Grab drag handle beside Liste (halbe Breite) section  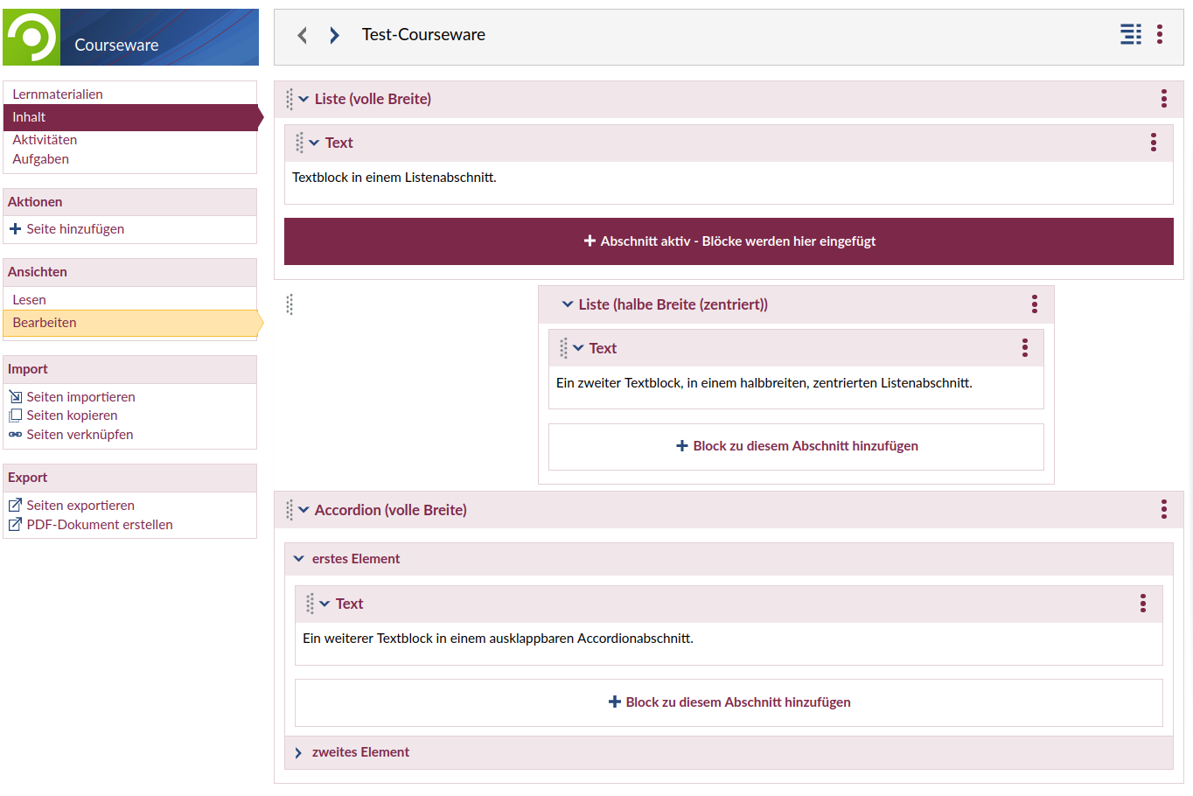[290, 304]
